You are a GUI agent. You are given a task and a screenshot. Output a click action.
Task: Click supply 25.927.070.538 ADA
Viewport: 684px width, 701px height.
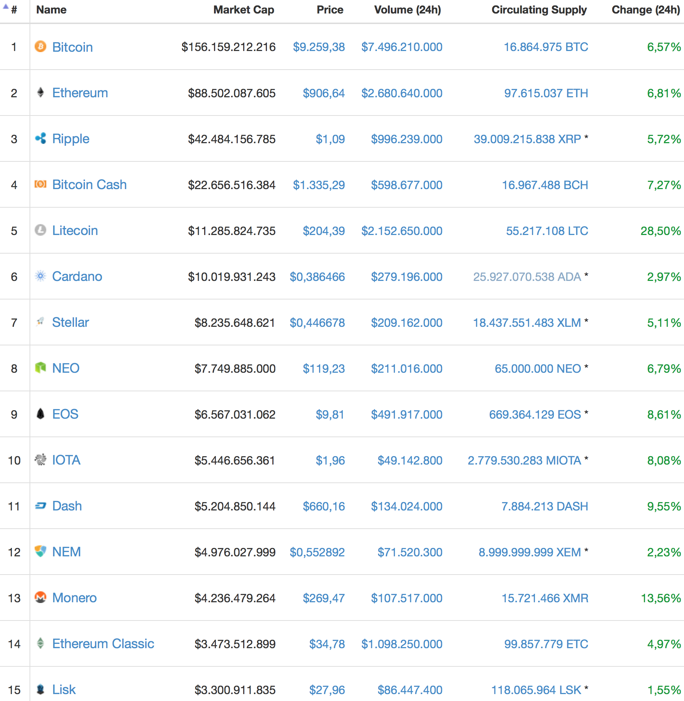click(527, 277)
